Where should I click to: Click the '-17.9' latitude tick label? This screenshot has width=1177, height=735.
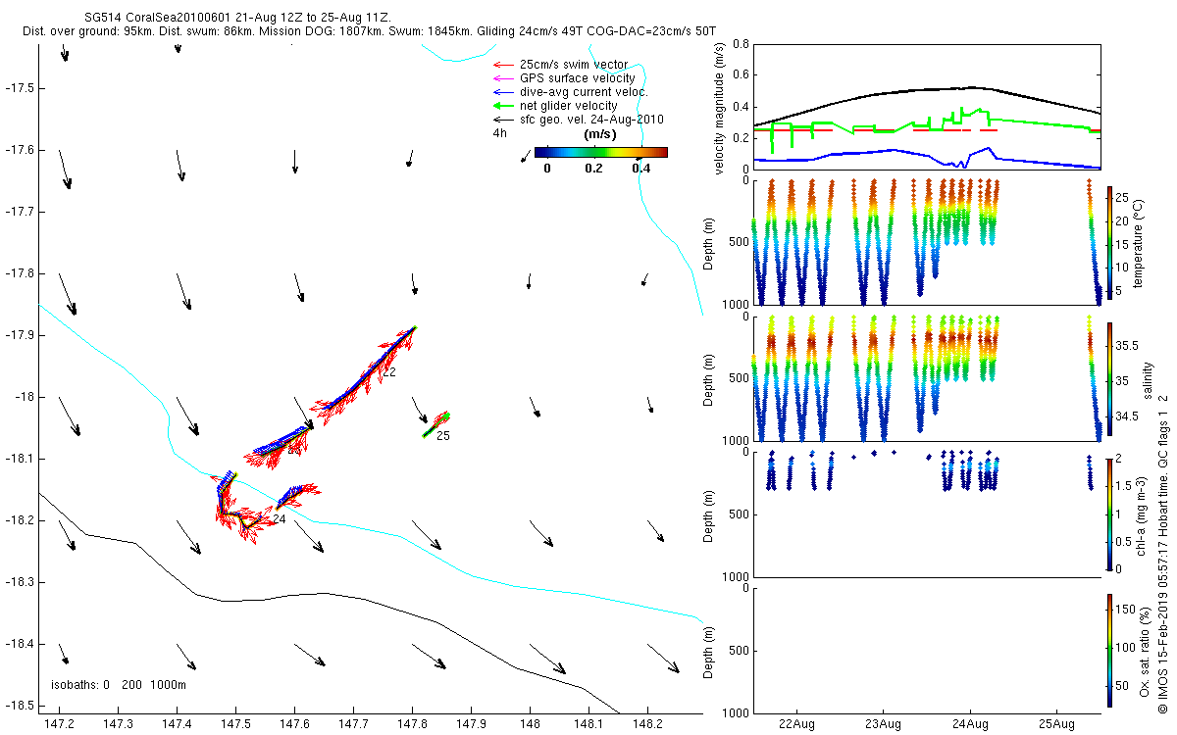pyautogui.click(x=20, y=335)
